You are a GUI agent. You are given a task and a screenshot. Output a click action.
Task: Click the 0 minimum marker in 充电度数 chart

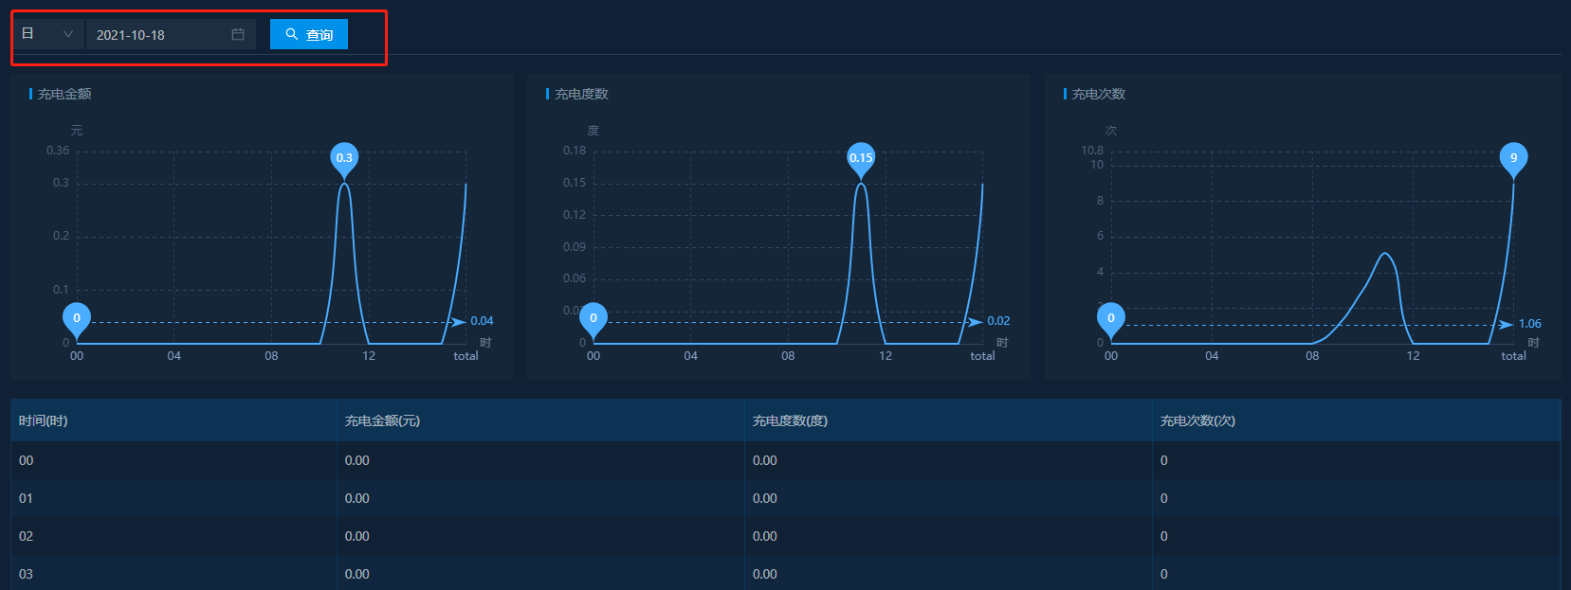tap(594, 318)
